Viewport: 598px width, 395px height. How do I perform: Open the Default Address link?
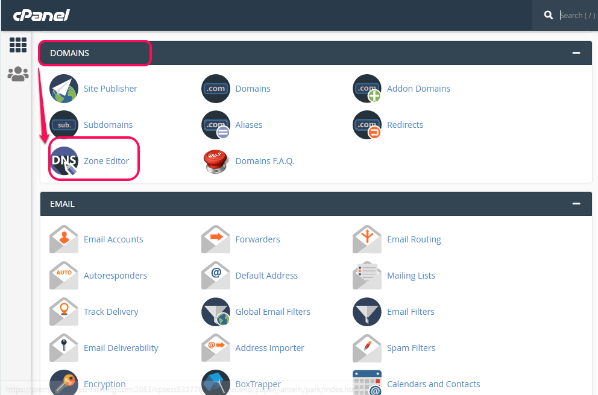(266, 276)
